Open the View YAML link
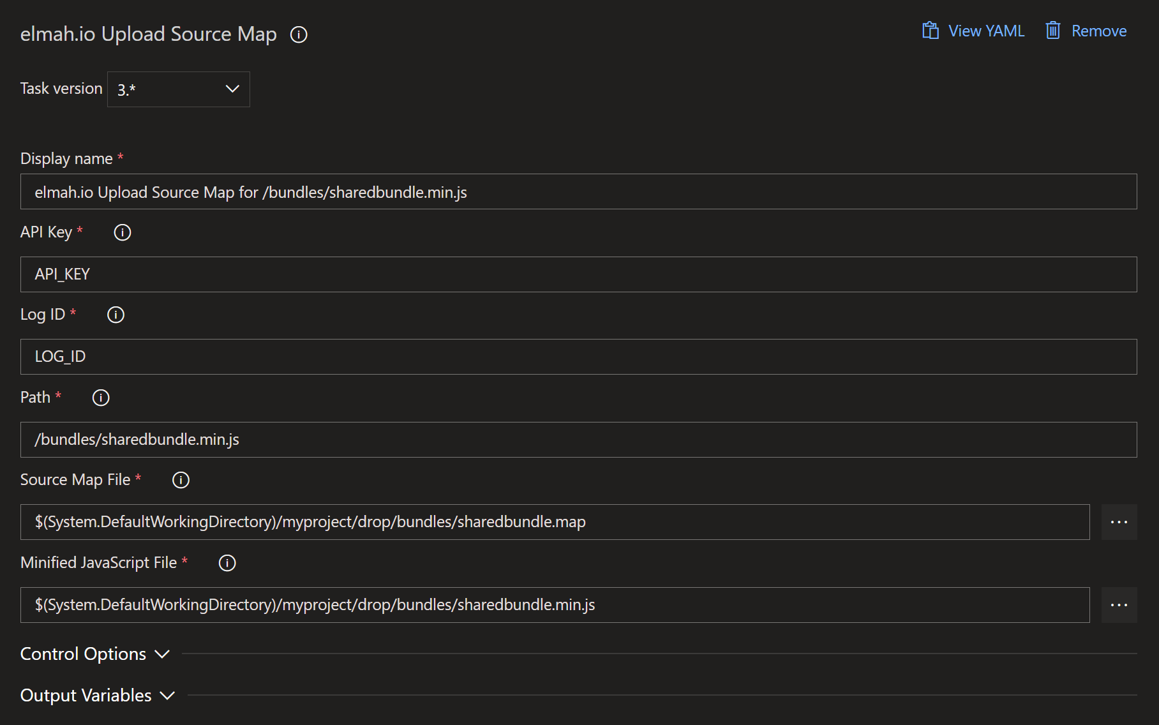Screen dimensions: 1159x725 tap(986, 31)
